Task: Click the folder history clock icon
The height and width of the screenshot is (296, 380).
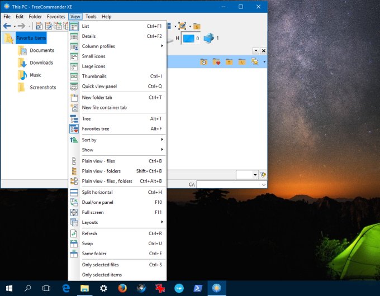Action: (204, 61)
